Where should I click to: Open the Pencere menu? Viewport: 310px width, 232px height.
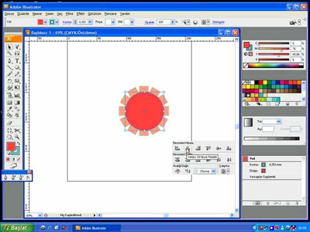tap(110, 14)
